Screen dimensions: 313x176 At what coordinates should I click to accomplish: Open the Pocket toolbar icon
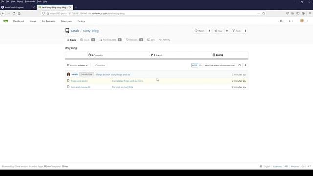(288, 13)
